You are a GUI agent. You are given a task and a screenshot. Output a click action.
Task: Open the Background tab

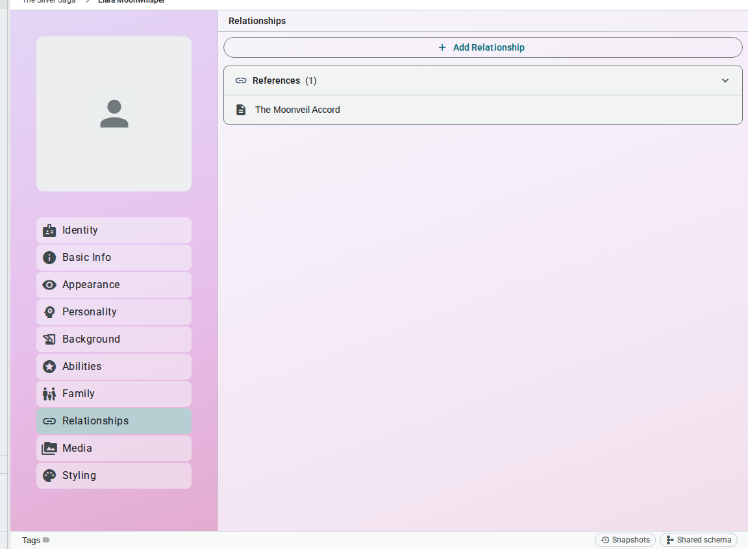pyautogui.click(x=114, y=339)
